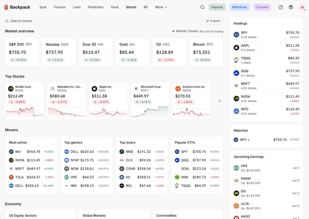Click the NOW icon in Top gainers
Viewport: 309px width, 219px height.
coord(67,169)
